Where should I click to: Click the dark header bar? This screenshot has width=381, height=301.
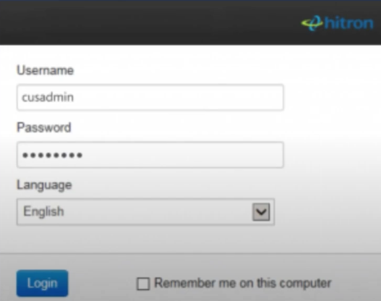(x=151, y=23)
